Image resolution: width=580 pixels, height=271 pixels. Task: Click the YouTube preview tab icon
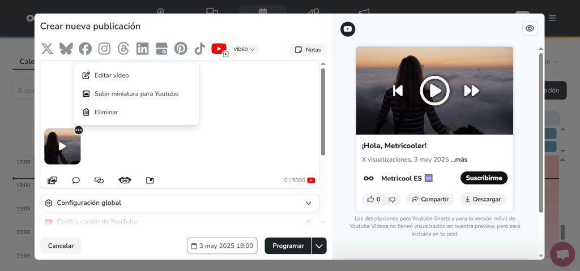[x=348, y=29]
